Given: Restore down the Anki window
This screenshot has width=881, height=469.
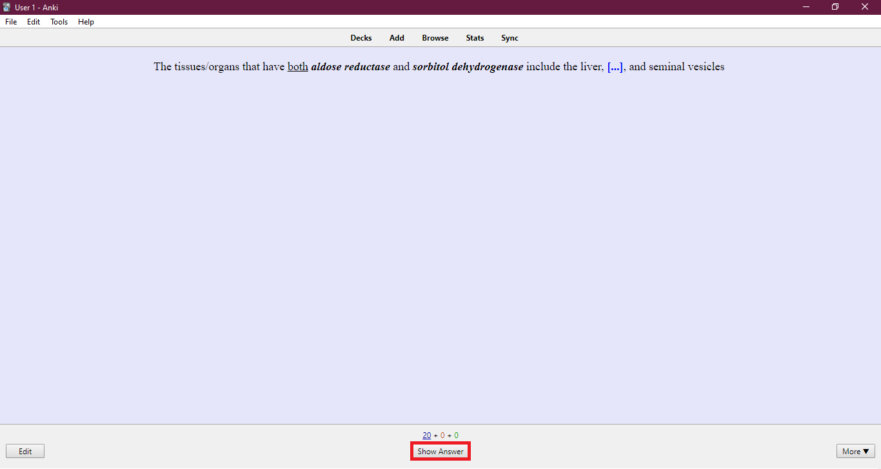Looking at the screenshot, I should point(835,7).
